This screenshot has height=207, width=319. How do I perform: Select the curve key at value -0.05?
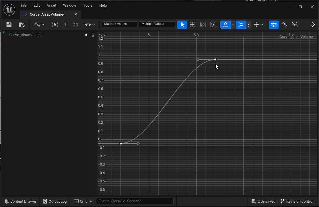pyautogui.click(x=121, y=144)
